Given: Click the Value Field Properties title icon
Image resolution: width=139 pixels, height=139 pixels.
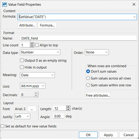Looking at the screenshot, I should tap(5, 5).
